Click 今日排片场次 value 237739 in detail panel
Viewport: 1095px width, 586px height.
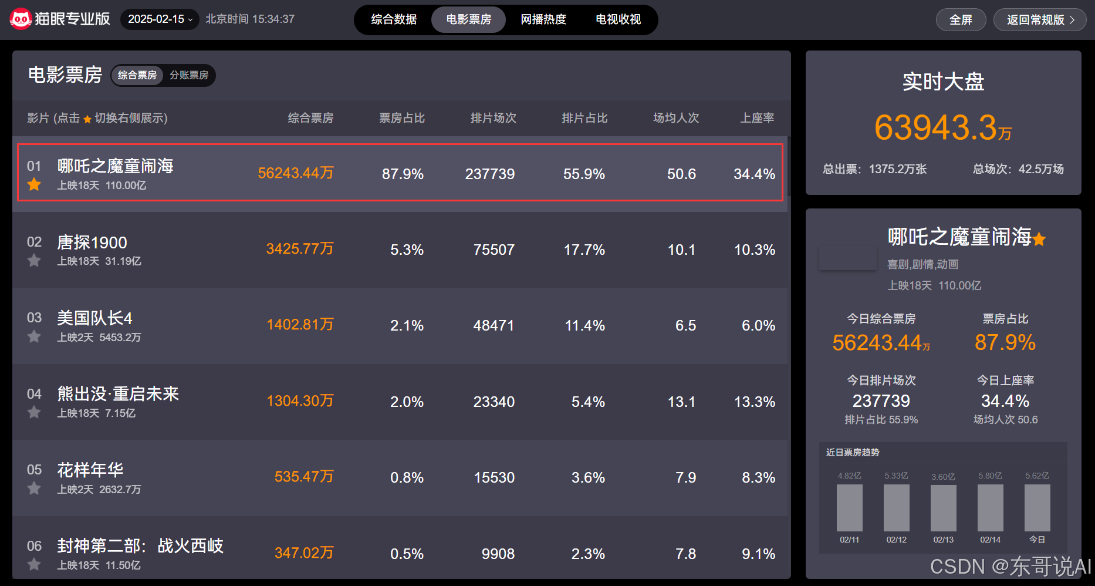click(x=881, y=401)
